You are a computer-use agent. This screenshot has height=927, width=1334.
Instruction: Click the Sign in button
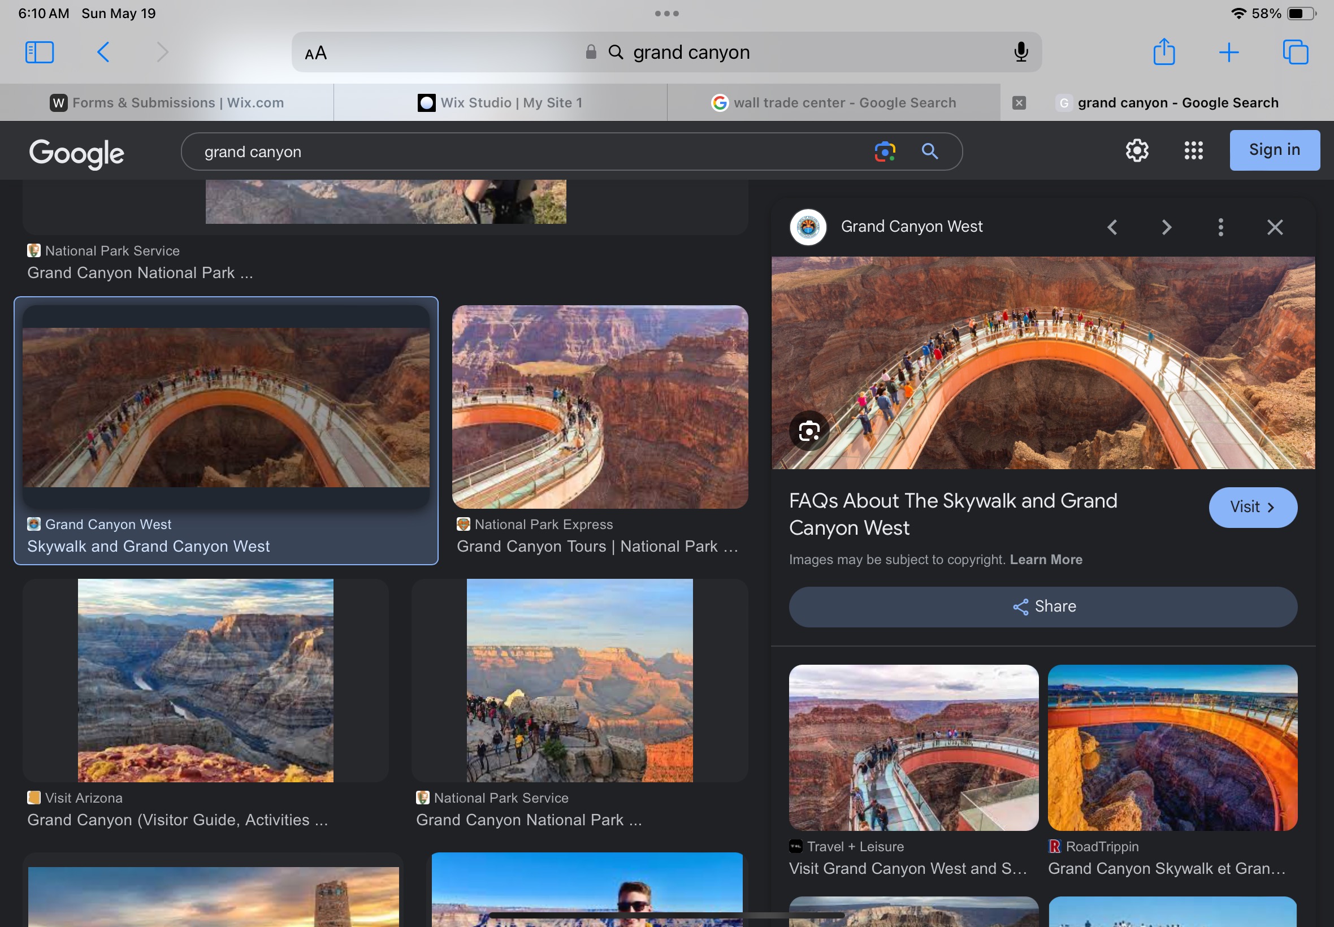[1274, 150]
